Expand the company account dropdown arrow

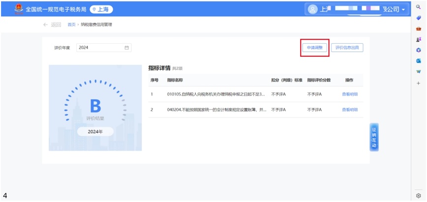tap(403, 10)
